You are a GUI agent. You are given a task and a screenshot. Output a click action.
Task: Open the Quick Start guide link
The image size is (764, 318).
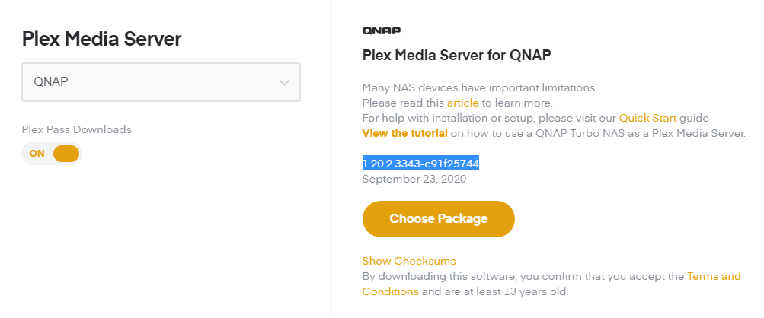(647, 118)
